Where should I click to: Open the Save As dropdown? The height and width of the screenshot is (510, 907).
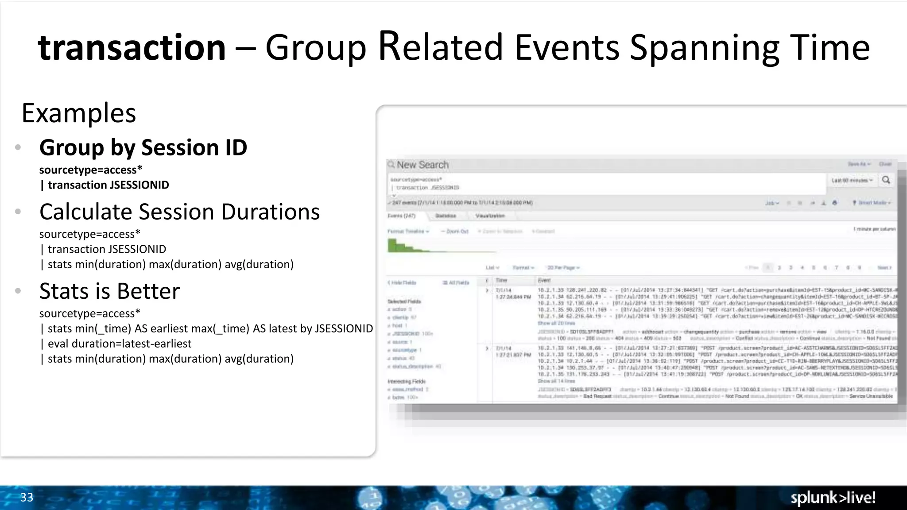tap(859, 164)
